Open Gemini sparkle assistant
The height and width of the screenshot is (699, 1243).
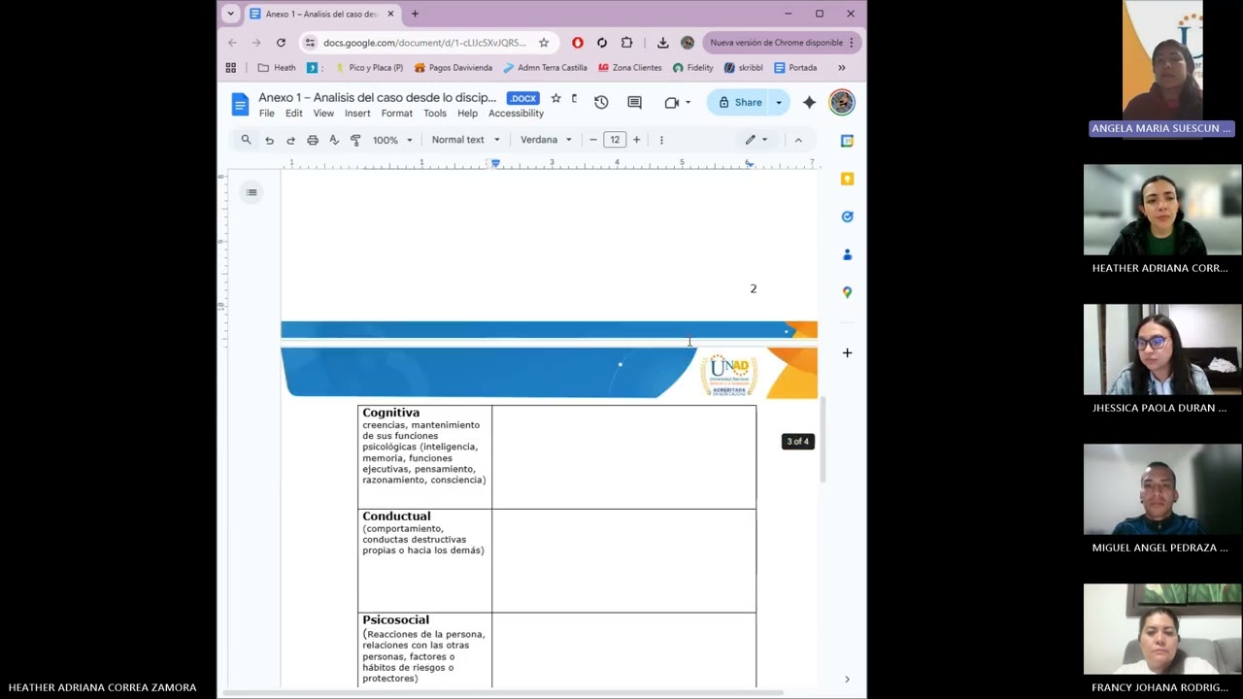tap(809, 102)
